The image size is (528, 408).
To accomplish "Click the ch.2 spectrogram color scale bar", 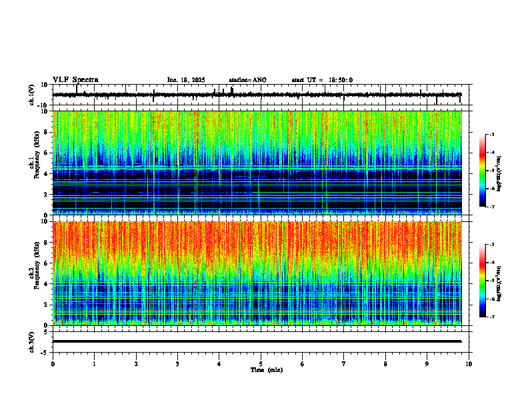I will click(483, 281).
